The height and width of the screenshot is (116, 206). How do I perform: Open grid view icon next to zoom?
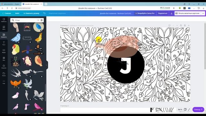tap(185, 110)
